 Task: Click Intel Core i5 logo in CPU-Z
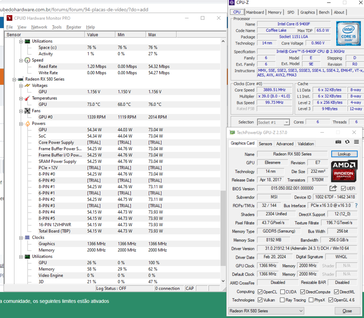point(348,34)
